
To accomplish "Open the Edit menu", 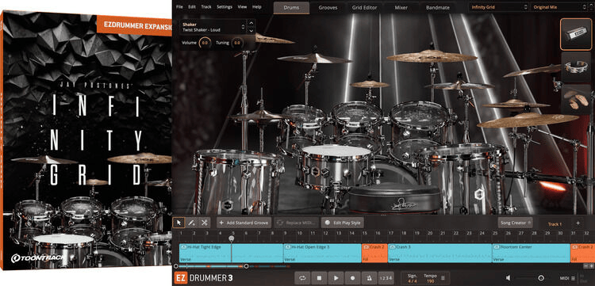I will click(x=192, y=7).
